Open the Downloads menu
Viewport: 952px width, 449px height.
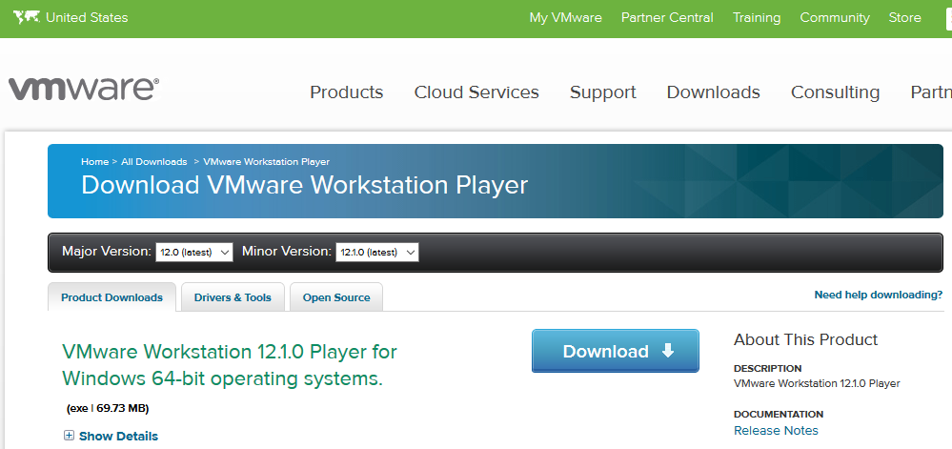pyautogui.click(x=714, y=92)
